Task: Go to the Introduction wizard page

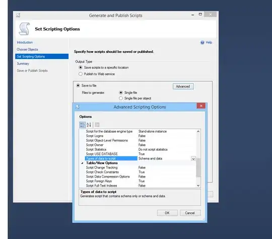Action: tap(25, 42)
